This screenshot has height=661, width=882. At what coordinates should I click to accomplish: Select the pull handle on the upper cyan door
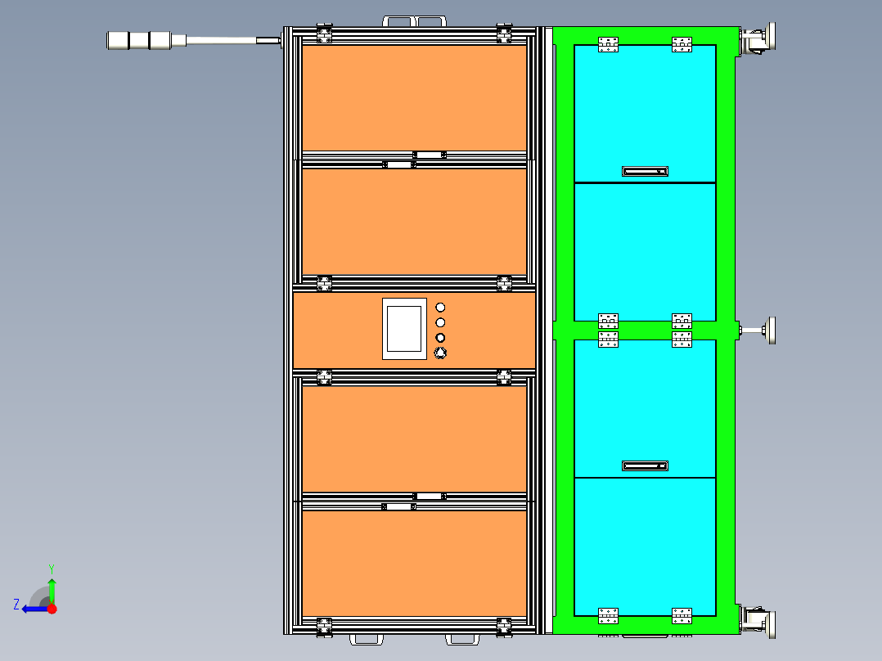click(645, 171)
